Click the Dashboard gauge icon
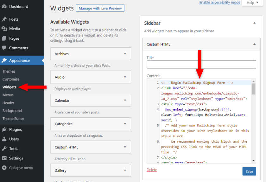 tap(4, 7)
